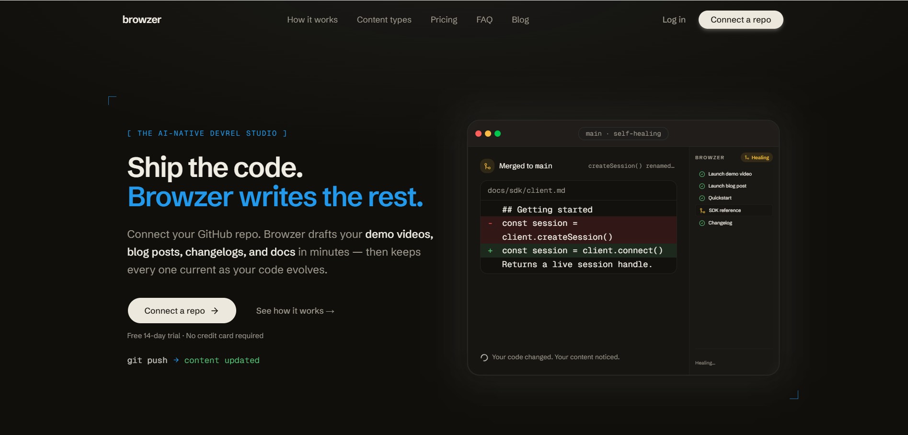Click the BROWZER panel heading
This screenshot has height=435, width=908.
coord(710,157)
